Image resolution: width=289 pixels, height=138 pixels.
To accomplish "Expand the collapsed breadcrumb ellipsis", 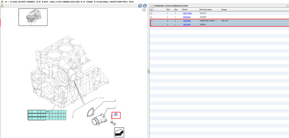I will [8, 2].
